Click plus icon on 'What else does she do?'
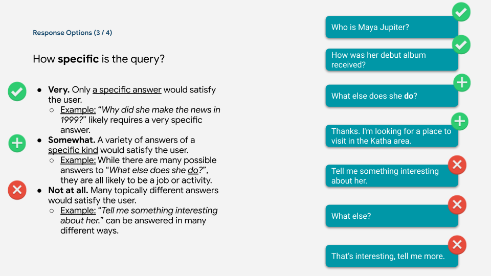The height and width of the screenshot is (276, 491). 462,82
